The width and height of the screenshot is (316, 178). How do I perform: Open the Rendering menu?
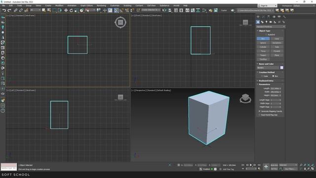click(x=101, y=5)
